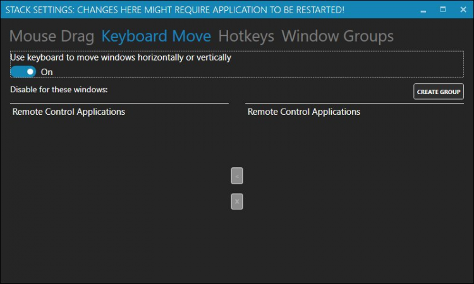Image resolution: width=474 pixels, height=284 pixels.
Task: Turn off the keyboard move toggle switch
Action: point(23,71)
